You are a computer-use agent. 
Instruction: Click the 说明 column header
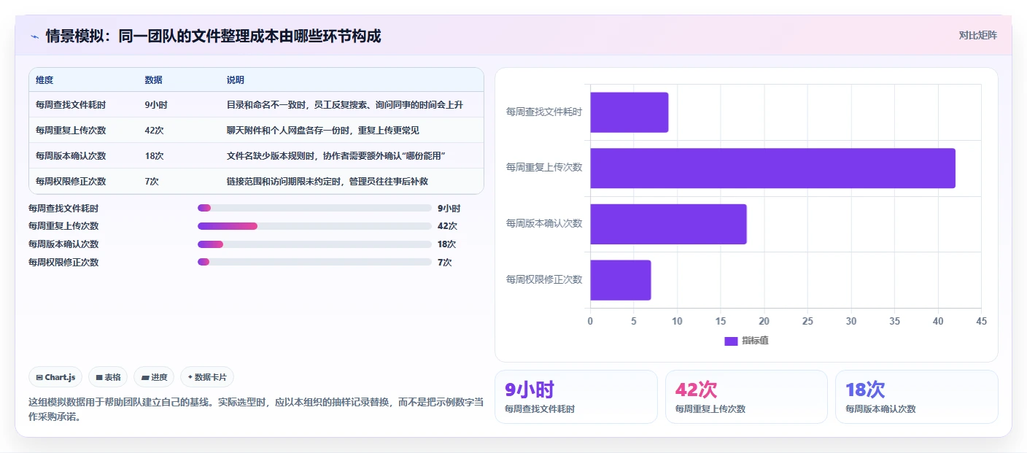click(236, 80)
